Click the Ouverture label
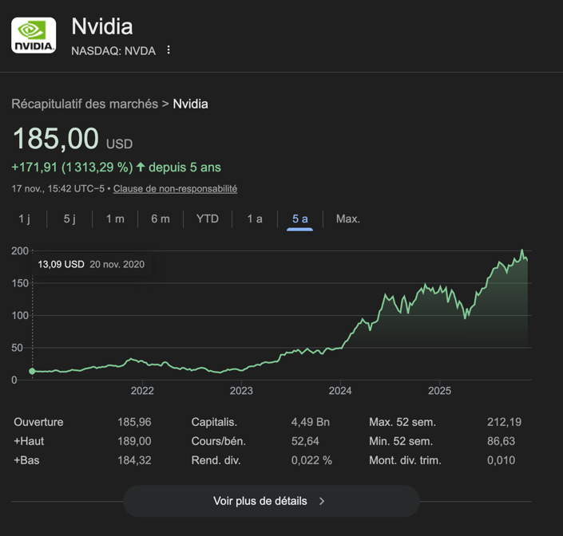The image size is (563, 536). point(38,422)
